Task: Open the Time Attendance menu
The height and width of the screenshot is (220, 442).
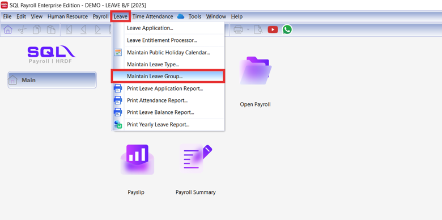Action: [x=153, y=16]
